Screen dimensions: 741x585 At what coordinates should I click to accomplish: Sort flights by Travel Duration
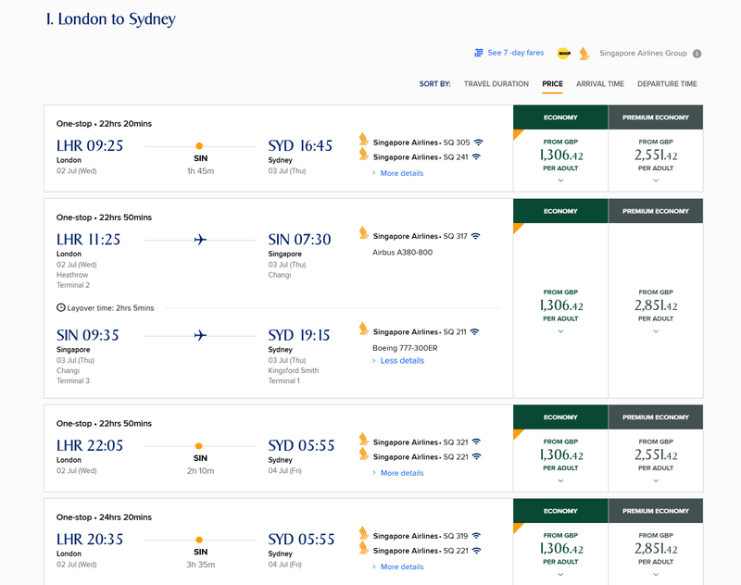point(496,84)
